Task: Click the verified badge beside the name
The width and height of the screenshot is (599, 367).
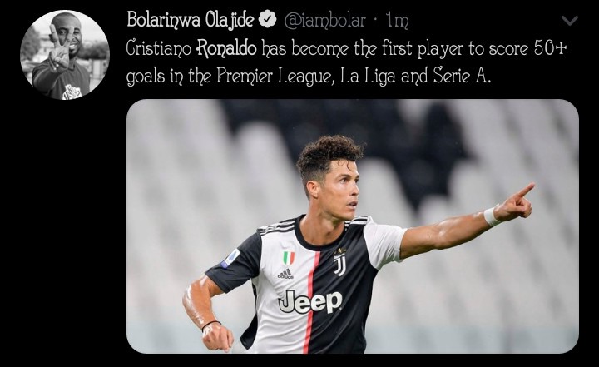Action: pyautogui.click(x=268, y=20)
